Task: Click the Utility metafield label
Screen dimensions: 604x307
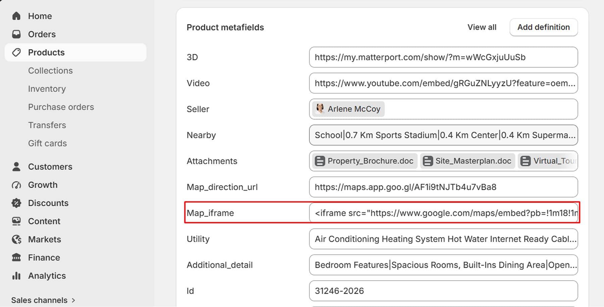Action: pyautogui.click(x=198, y=239)
